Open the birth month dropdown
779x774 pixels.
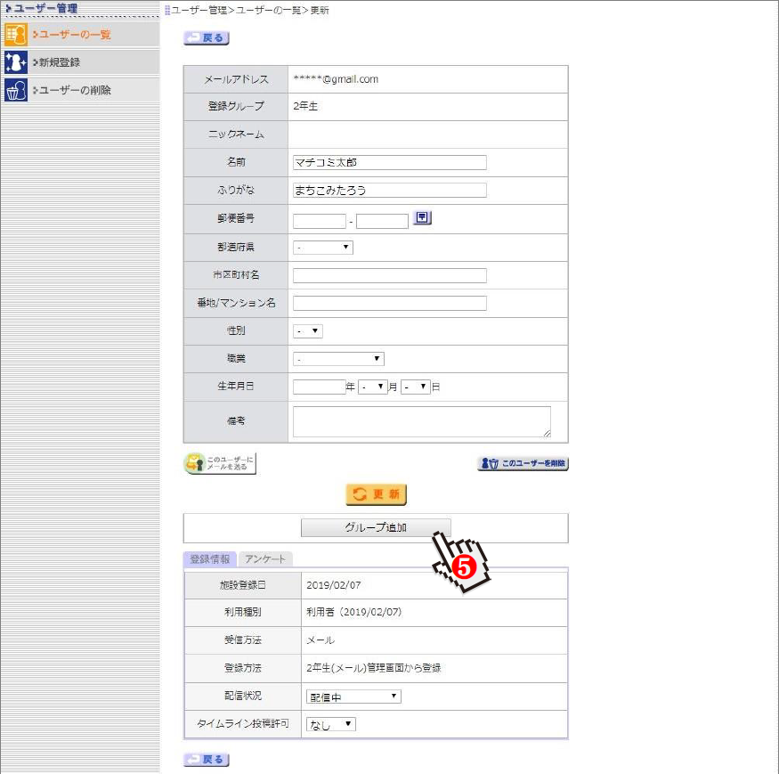coord(373,387)
